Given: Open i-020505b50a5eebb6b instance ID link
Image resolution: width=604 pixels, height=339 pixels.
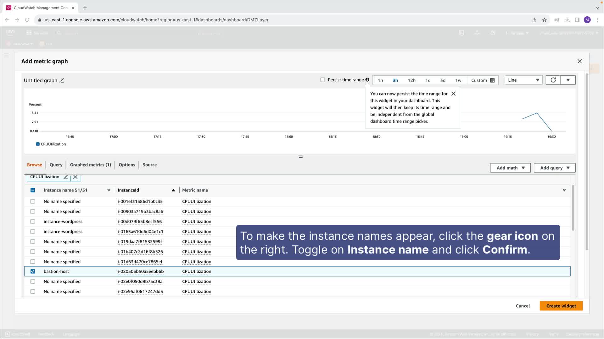Looking at the screenshot, I should point(141,272).
